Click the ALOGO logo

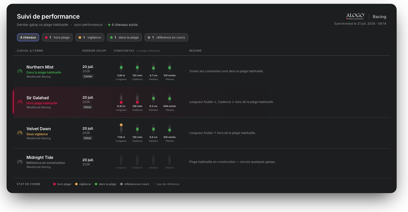point(355,16)
